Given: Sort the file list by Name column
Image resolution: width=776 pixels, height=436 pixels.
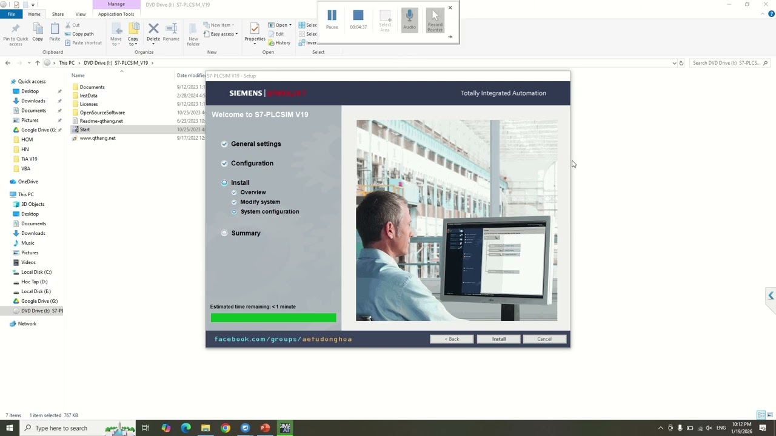Looking at the screenshot, I should pos(78,76).
